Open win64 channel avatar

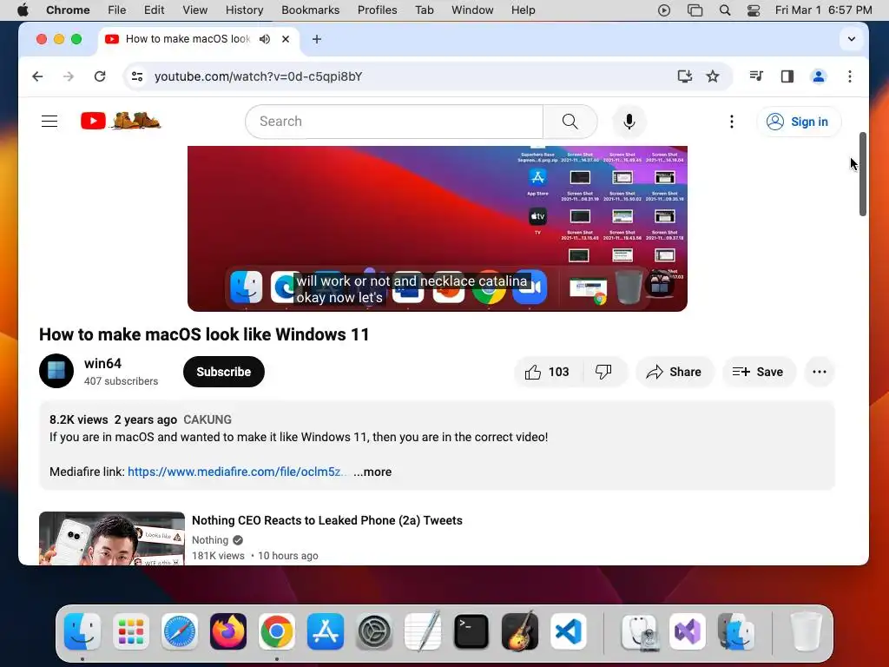56,371
